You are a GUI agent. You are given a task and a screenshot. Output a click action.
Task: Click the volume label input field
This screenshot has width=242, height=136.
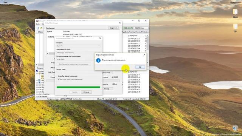[x=78, y=72]
